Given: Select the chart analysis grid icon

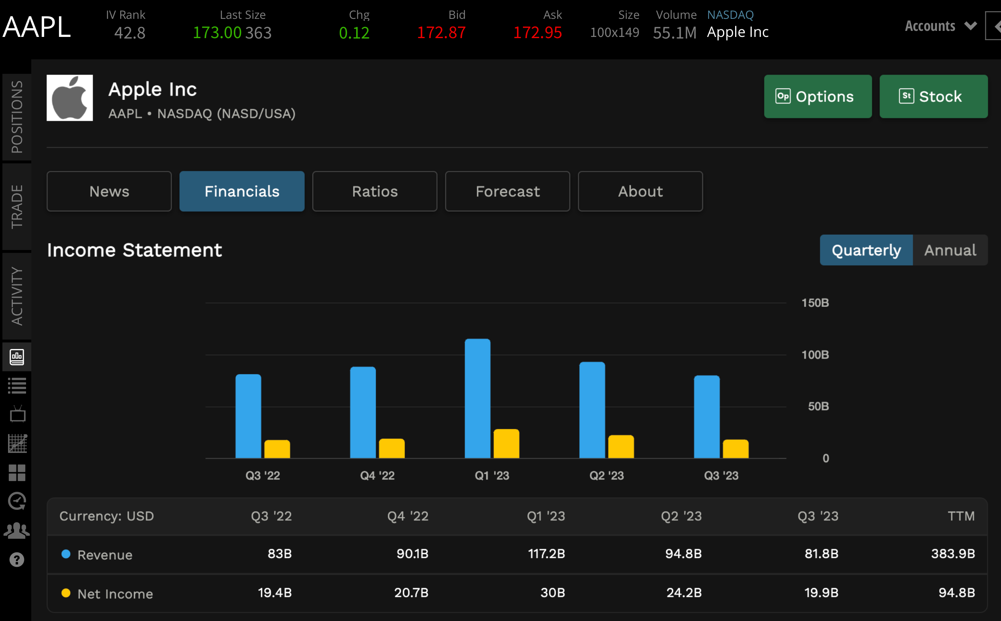Looking at the screenshot, I should (x=16, y=443).
